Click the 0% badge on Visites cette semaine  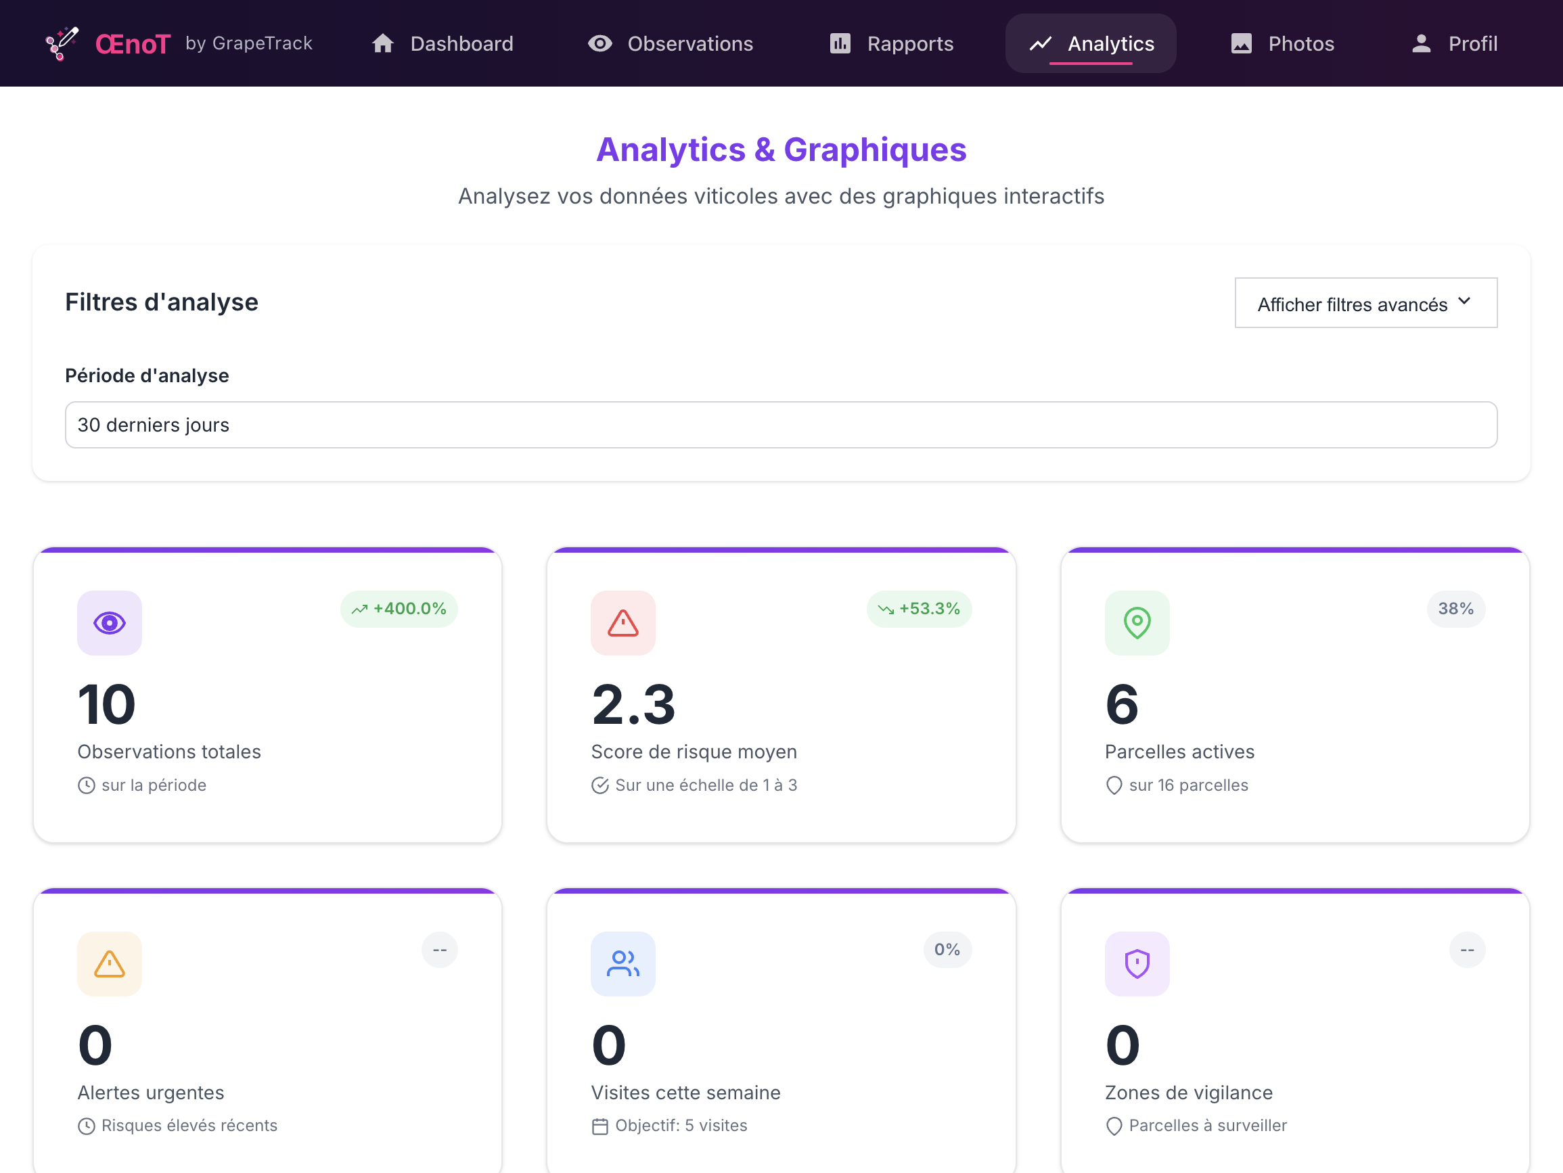tap(947, 950)
